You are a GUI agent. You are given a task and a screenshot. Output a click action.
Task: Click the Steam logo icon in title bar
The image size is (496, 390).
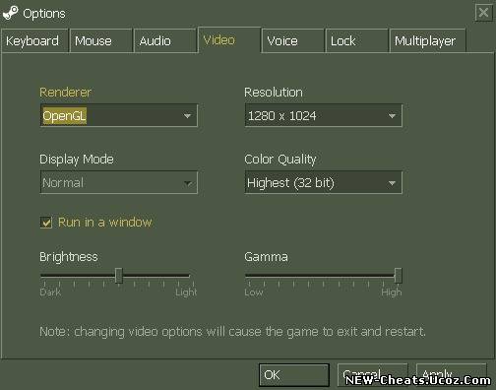click(x=11, y=13)
